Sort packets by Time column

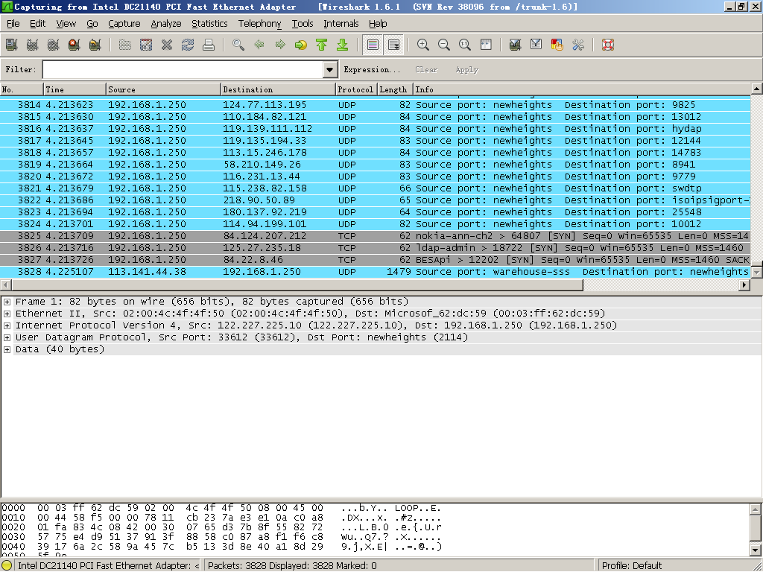click(75, 89)
